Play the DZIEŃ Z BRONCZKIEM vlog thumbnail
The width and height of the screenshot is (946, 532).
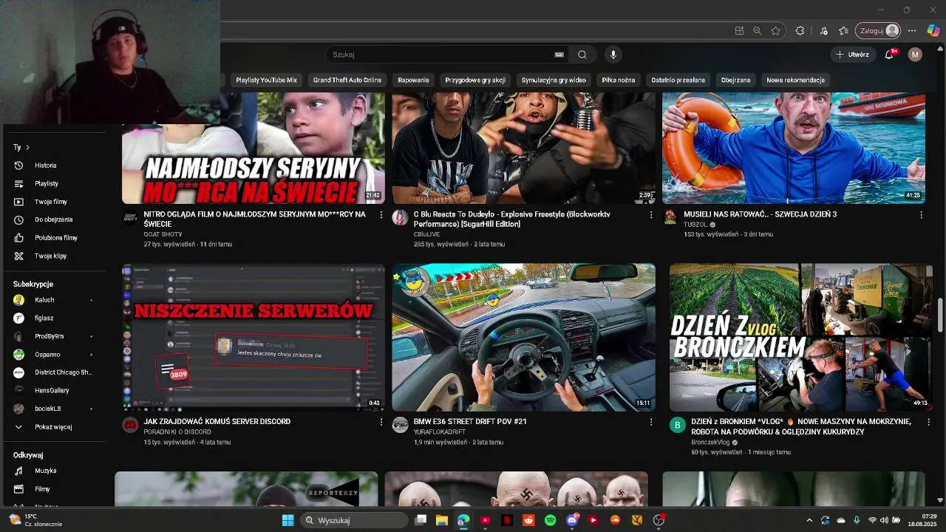click(x=801, y=338)
